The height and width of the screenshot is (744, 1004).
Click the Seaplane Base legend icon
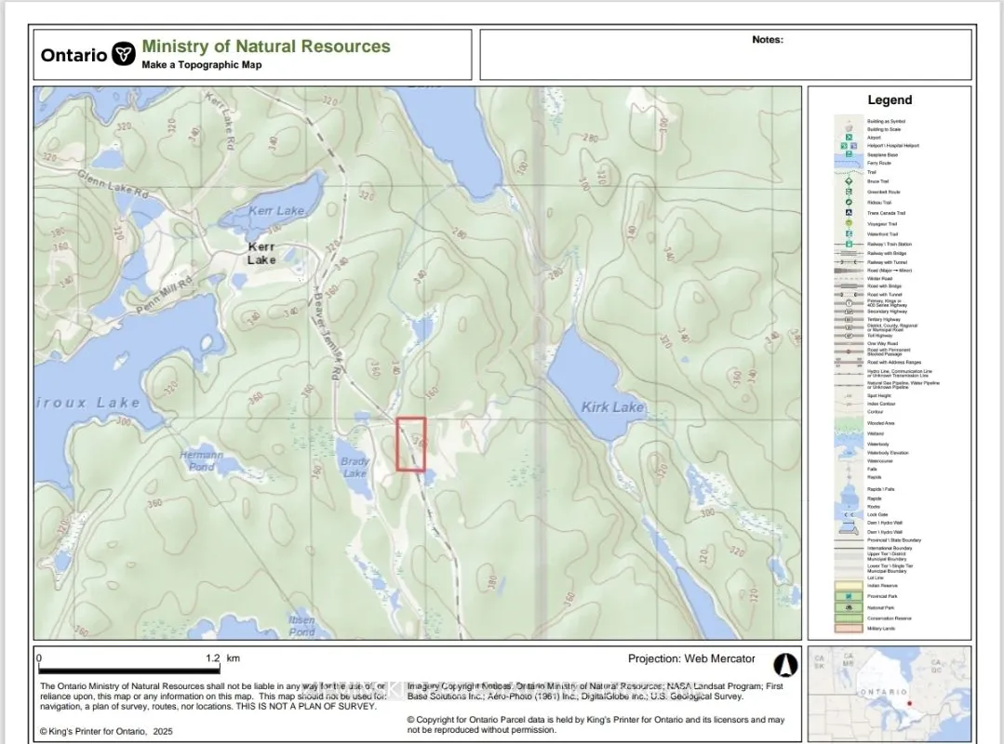pyautogui.click(x=849, y=154)
